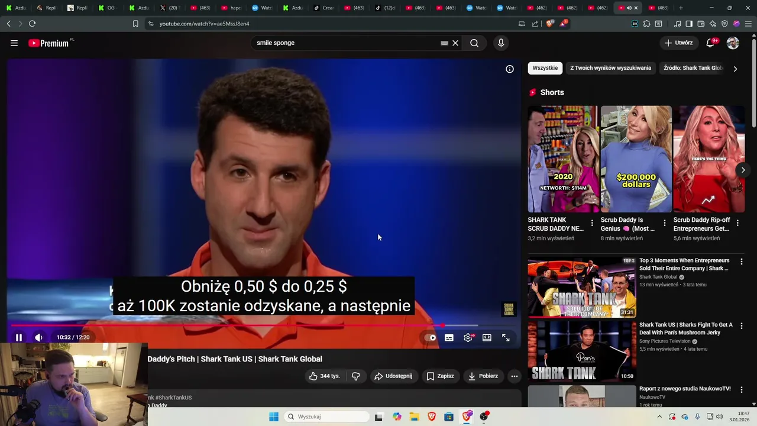Mute the active tab via its speaker icon

tap(629, 8)
